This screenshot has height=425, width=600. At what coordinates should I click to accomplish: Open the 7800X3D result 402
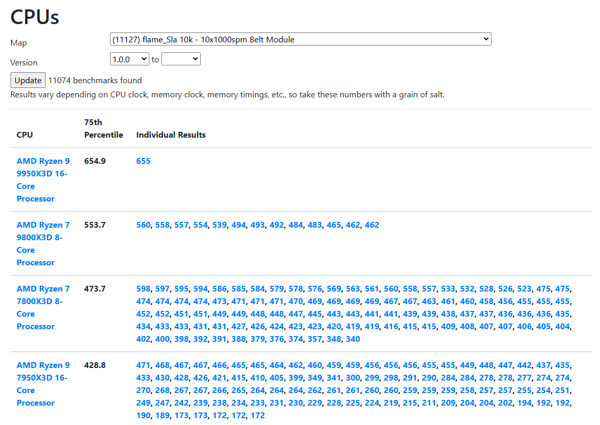click(143, 339)
